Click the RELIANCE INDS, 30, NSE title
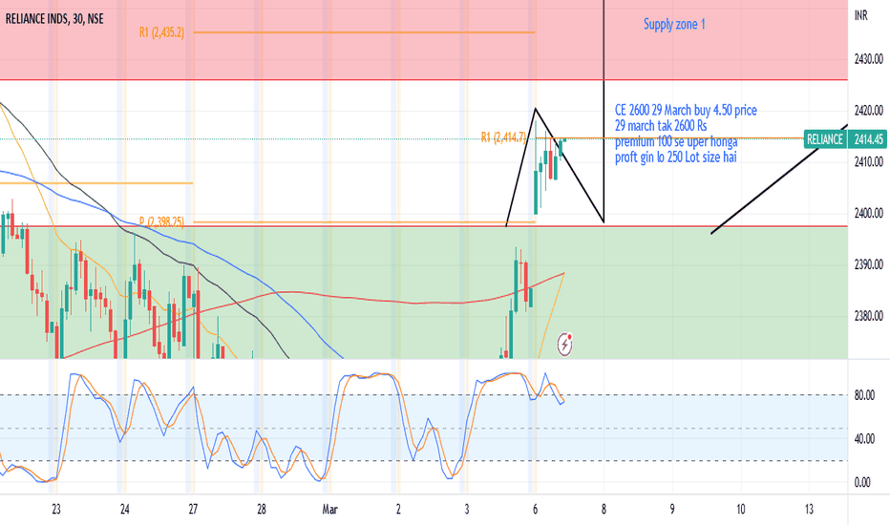The width and height of the screenshot is (890, 525). coord(54,19)
